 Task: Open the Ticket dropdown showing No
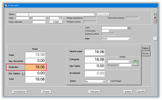pyautogui.click(x=95, y=81)
